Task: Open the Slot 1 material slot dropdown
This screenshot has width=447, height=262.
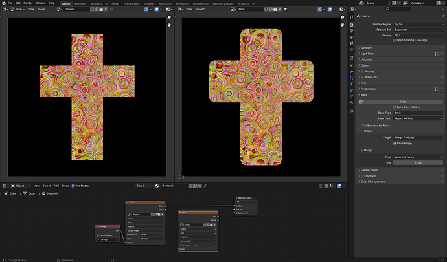Action: (x=144, y=186)
